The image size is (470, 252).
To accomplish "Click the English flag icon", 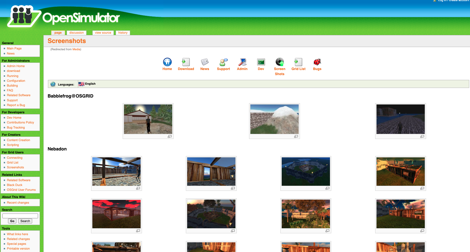I will pos(81,84).
